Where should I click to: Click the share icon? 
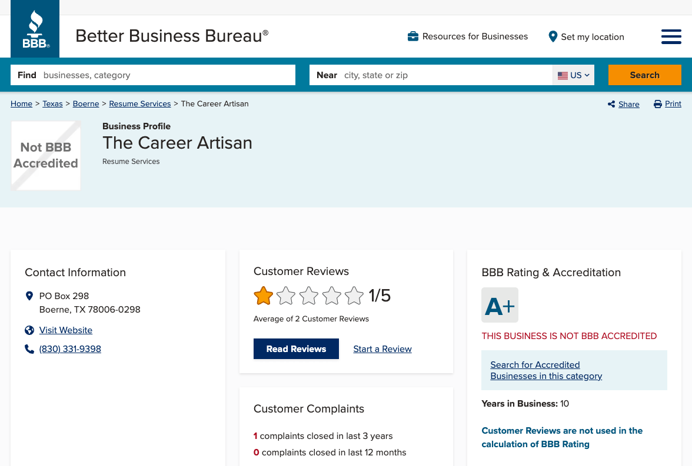(611, 104)
